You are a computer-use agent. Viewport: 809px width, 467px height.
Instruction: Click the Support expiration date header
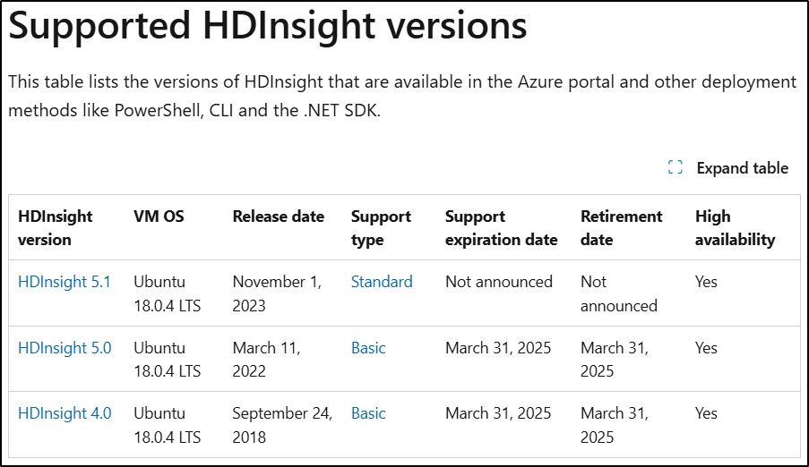(x=502, y=228)
